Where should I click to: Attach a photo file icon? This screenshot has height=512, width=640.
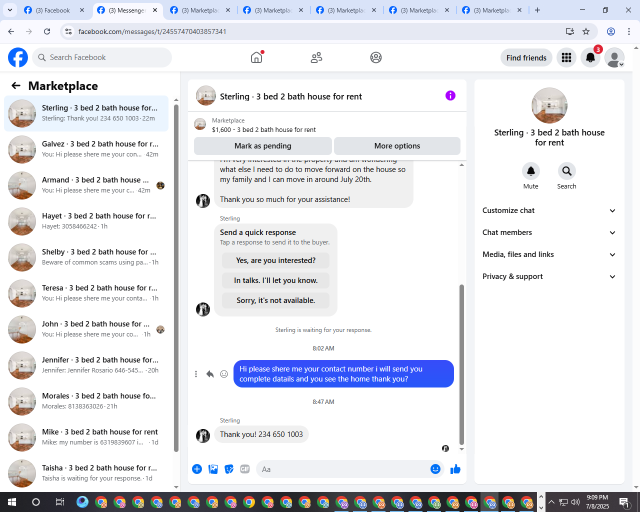[213, 469]
